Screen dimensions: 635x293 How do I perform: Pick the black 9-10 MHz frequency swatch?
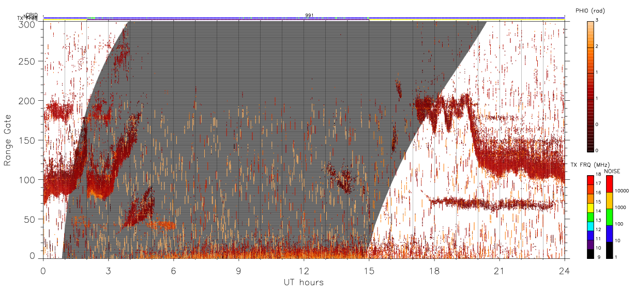click(590, 254)
